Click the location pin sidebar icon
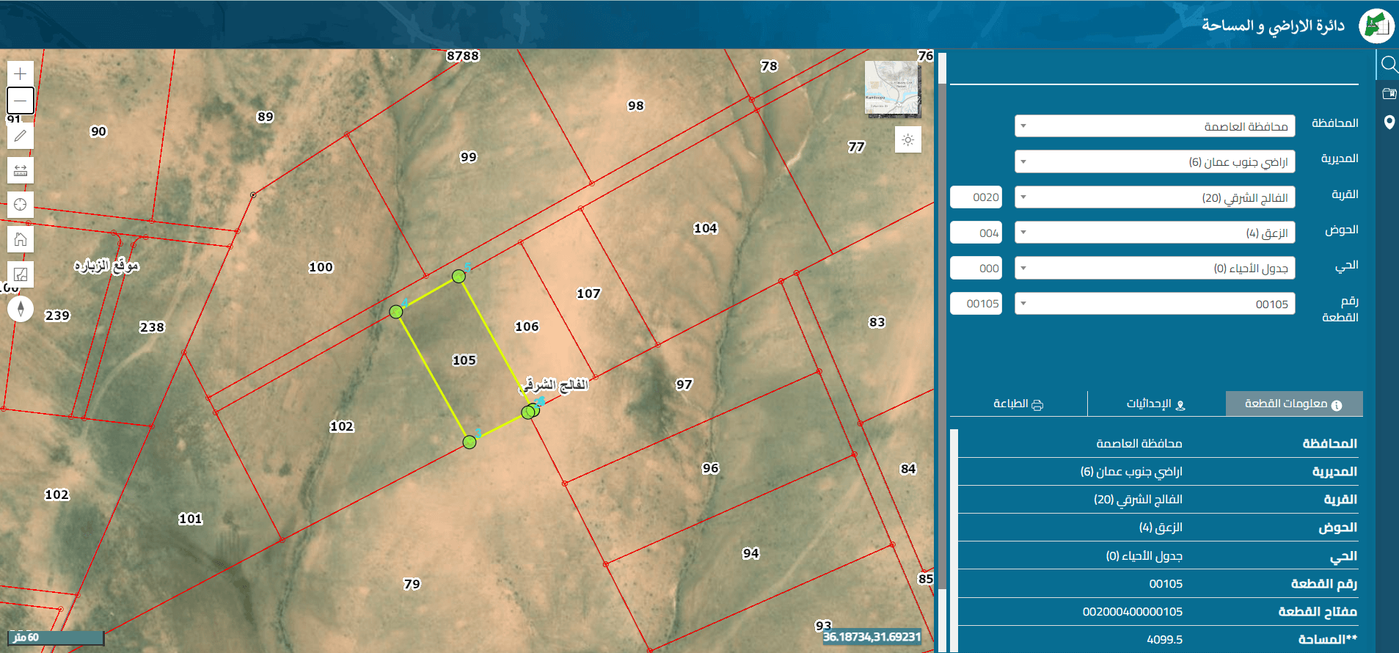The height and width of the screenshot is (653, 1399). pos(1389,123)
